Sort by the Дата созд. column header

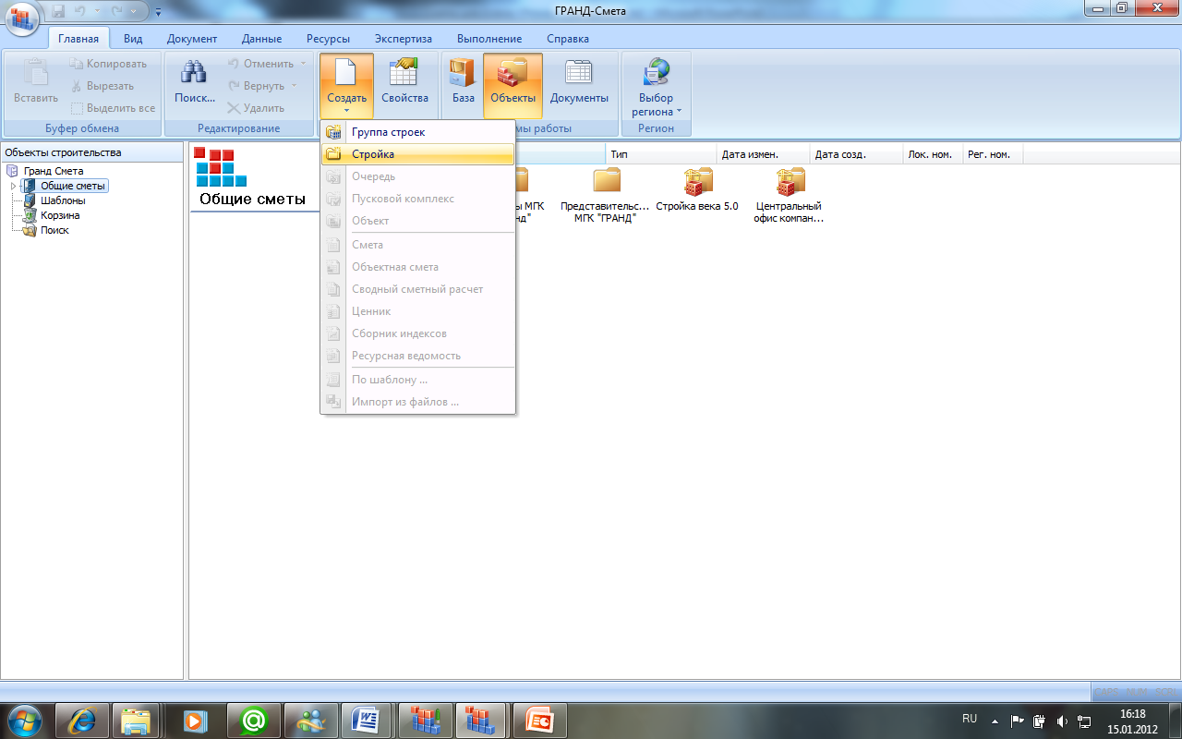pyautogui.click(x=856, y=154)
